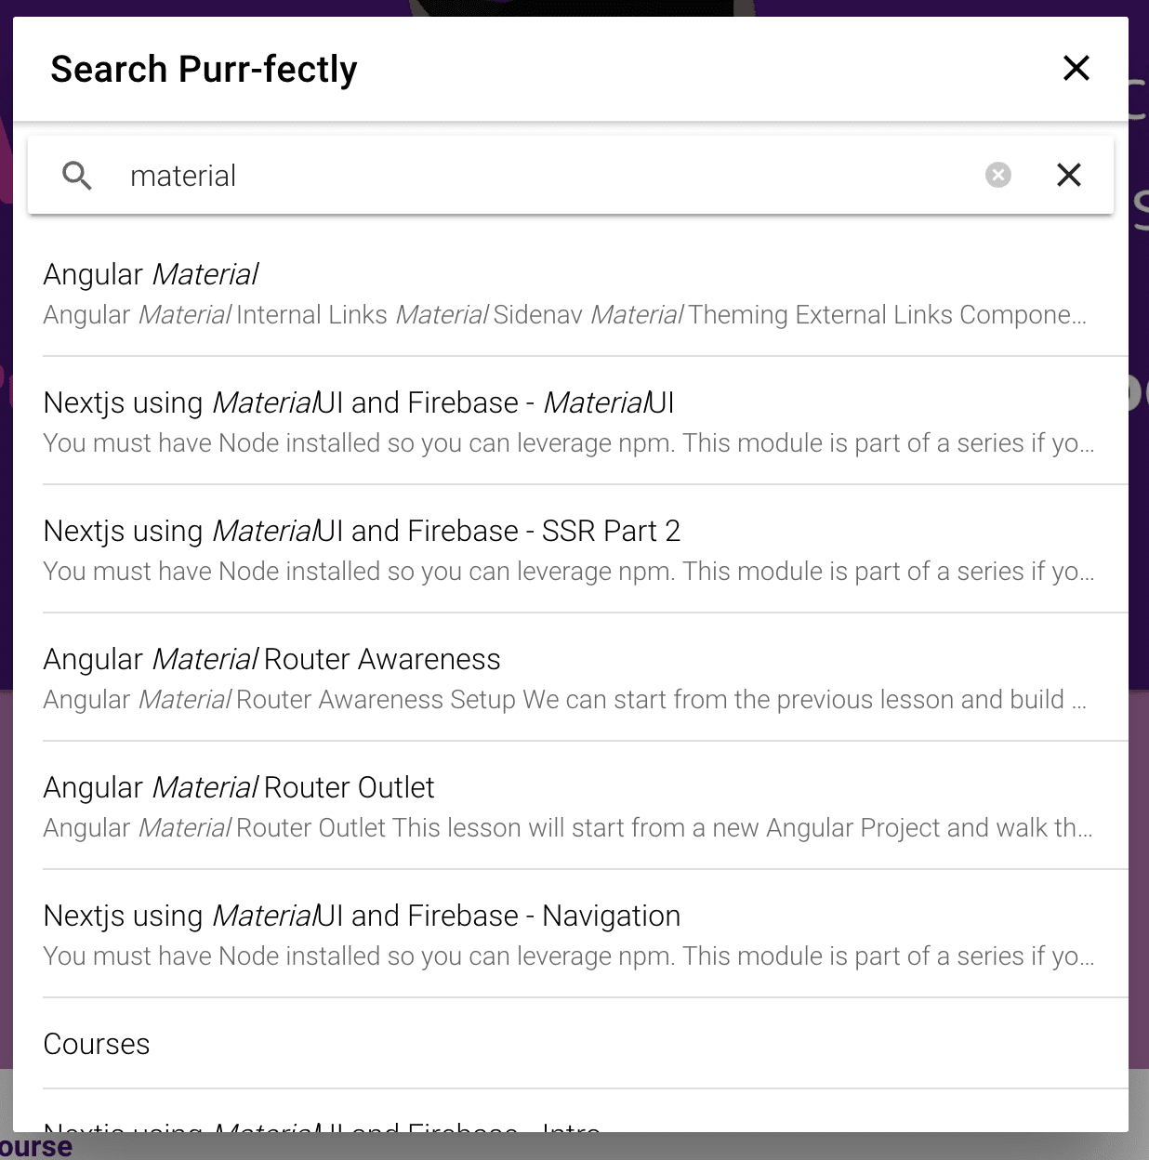This screenshot has width=1149, height=1160.
Task: Click the 'Search Purr-fectly' dialog title
Action: pos(204,69)
